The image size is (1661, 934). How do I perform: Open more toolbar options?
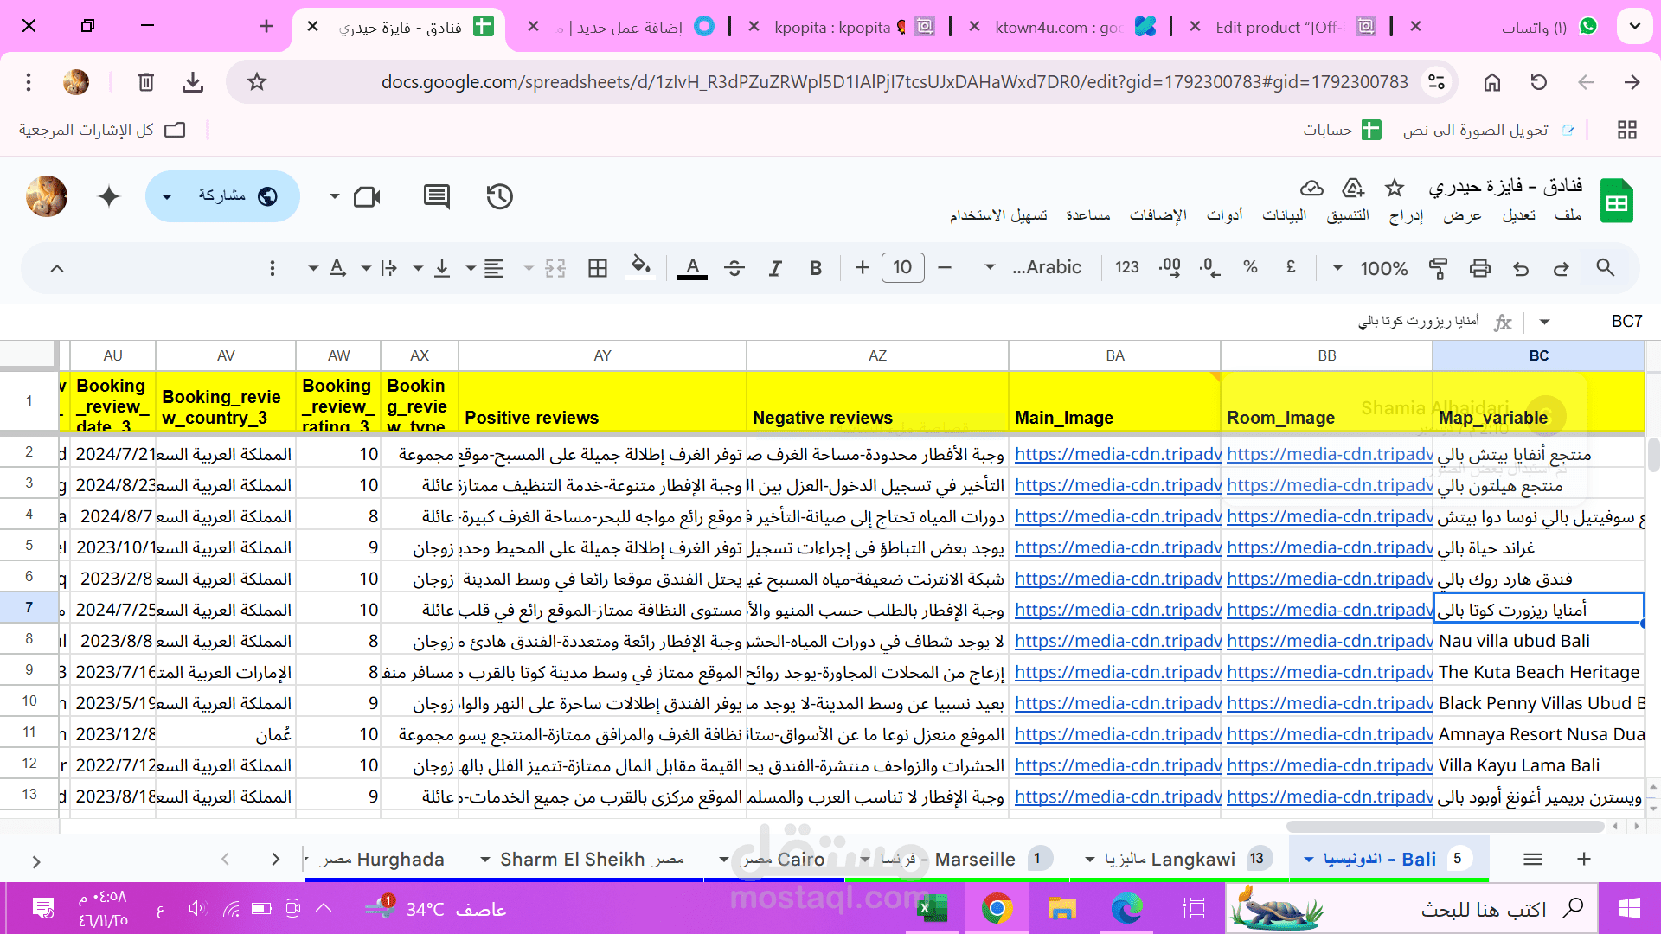click(273, 268)
